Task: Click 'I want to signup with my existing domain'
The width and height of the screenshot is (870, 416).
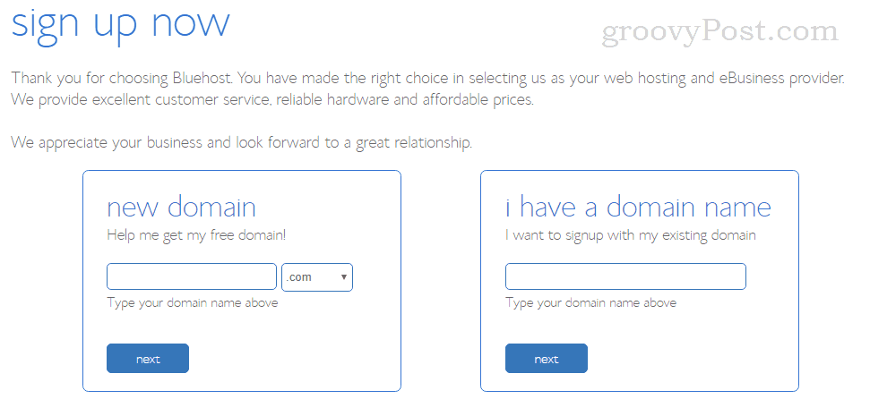Action: [x=630, y=235]
